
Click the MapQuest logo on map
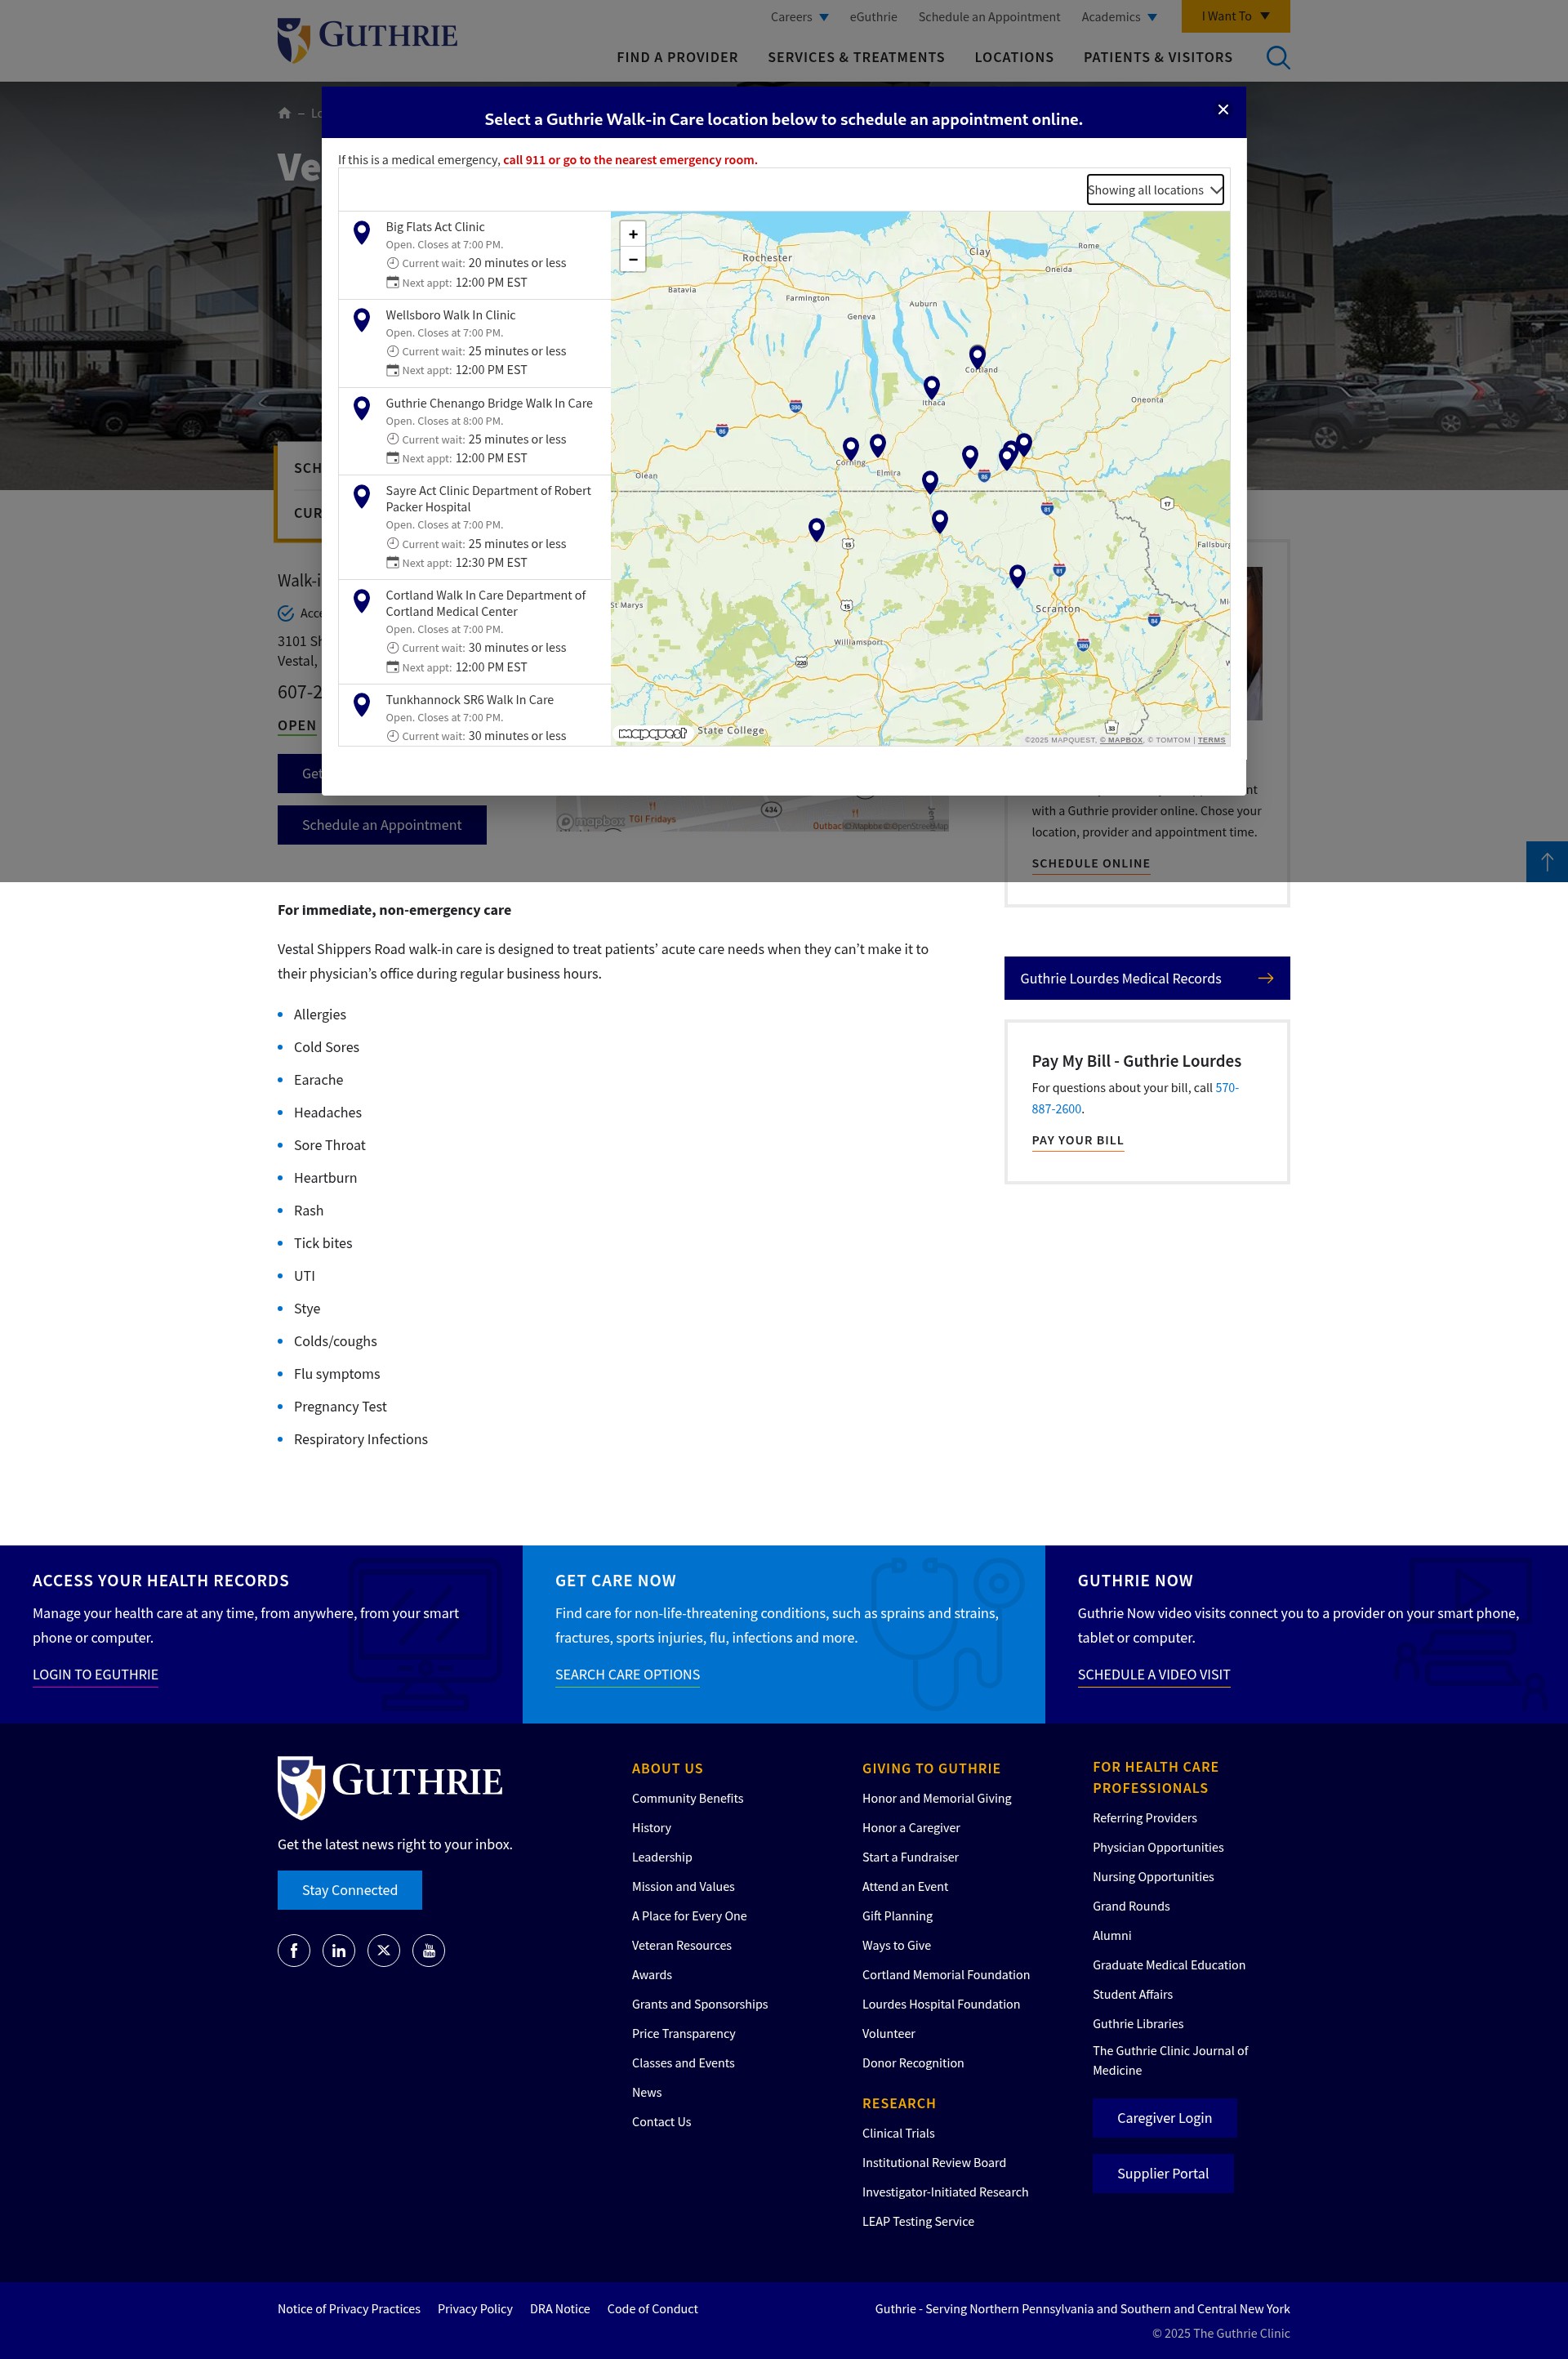pos(653,733)
